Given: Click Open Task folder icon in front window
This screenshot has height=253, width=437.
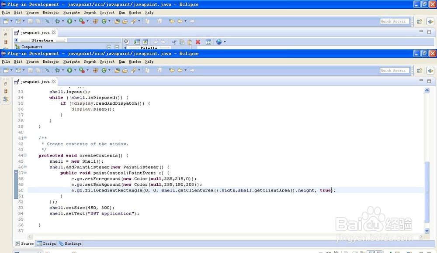Looking at the screenshot, I should click(x=125, y=70).
